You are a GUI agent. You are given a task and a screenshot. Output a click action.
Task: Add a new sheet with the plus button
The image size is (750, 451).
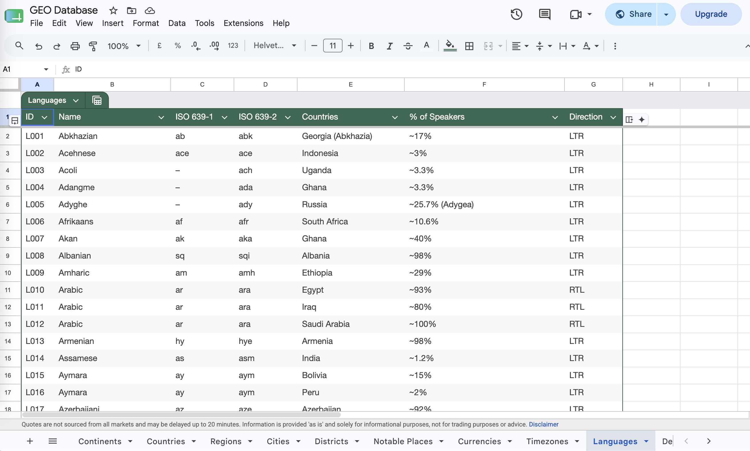coord(30,441)
